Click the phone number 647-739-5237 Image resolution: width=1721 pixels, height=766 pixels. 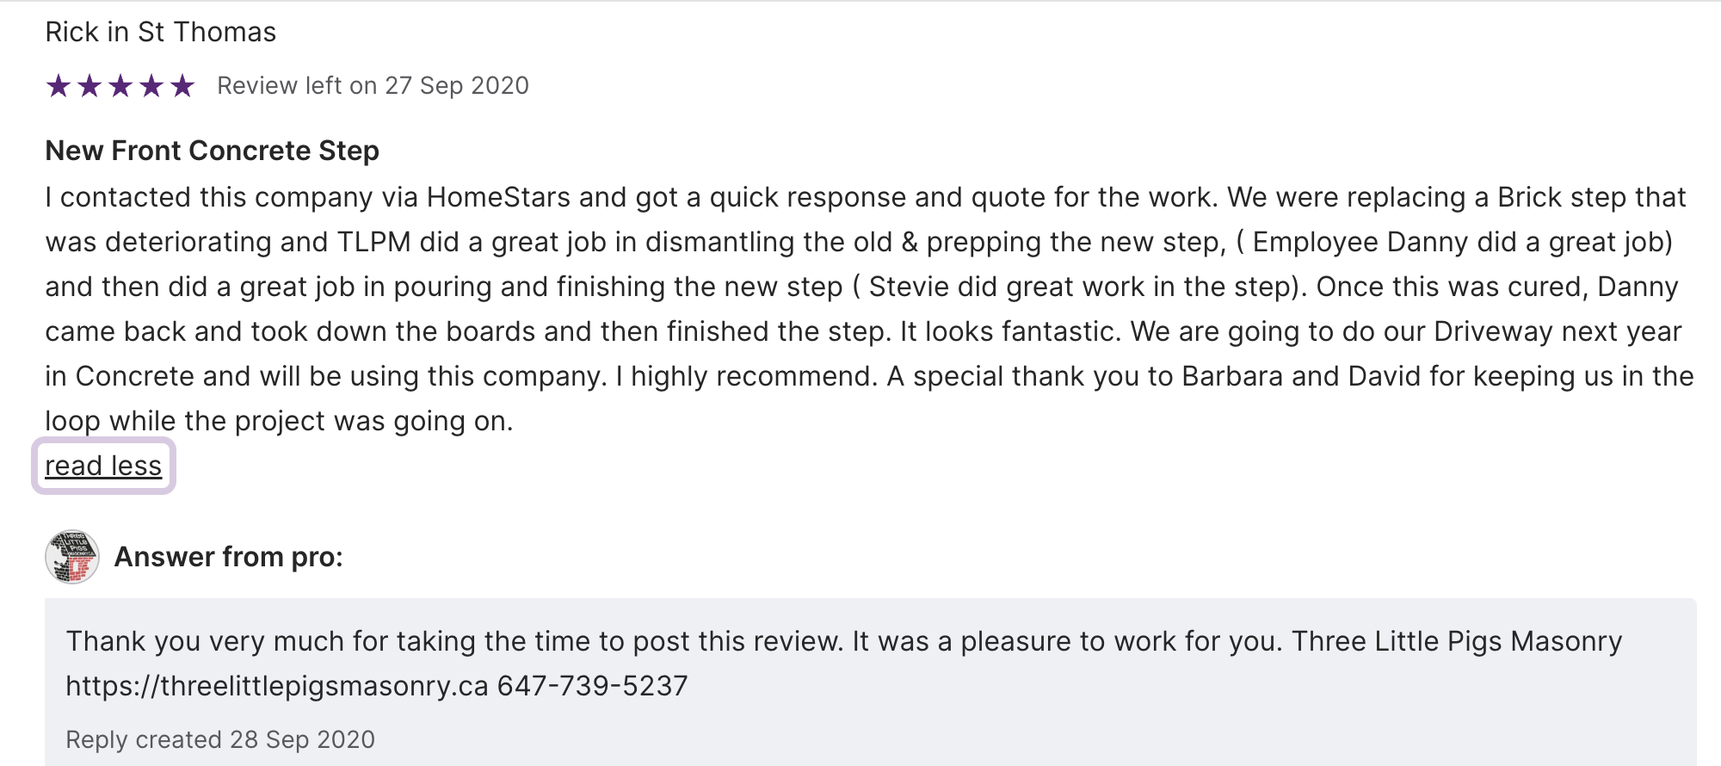click(x=592, y=686)
